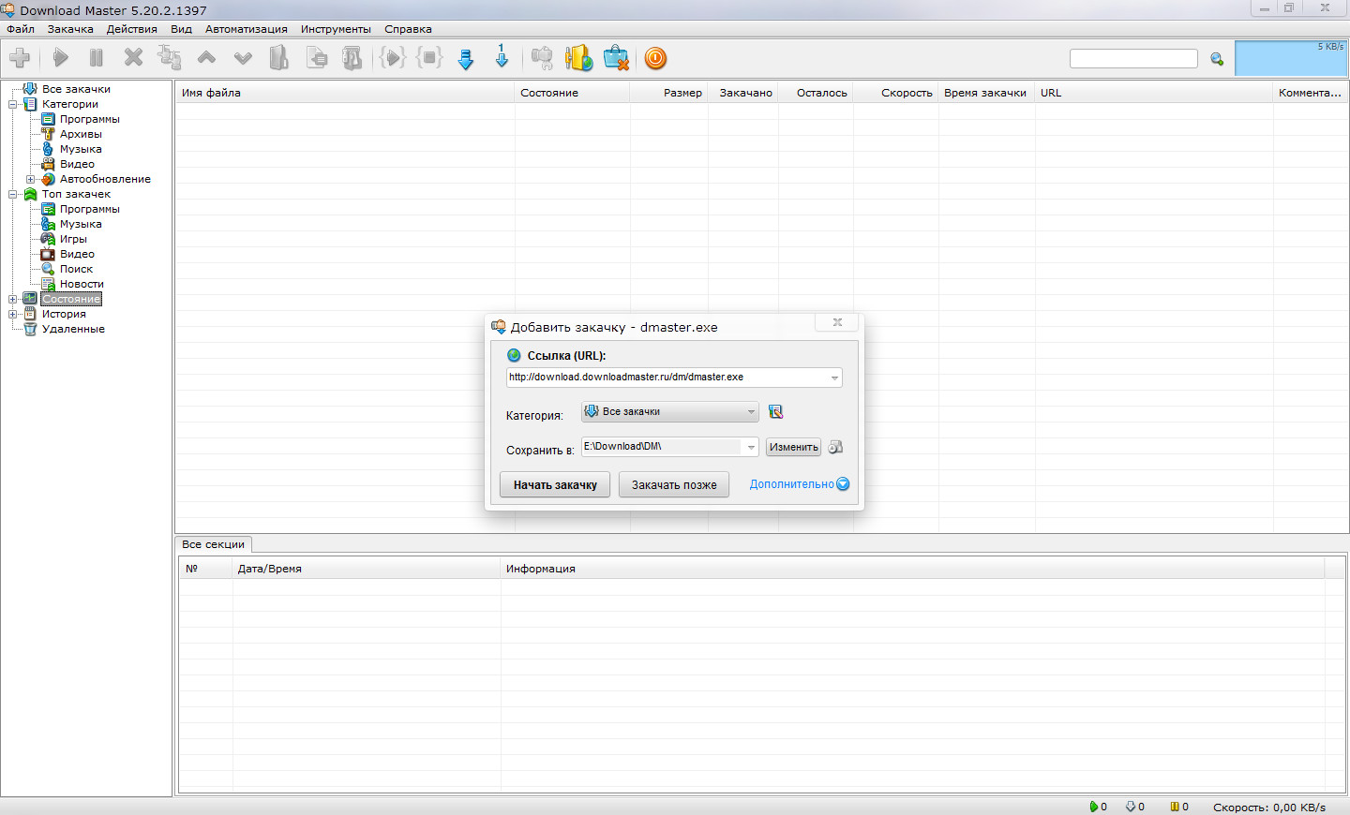Click the Start all braces-play icon
Viewport: 1350px width, 815px height.
392,58
